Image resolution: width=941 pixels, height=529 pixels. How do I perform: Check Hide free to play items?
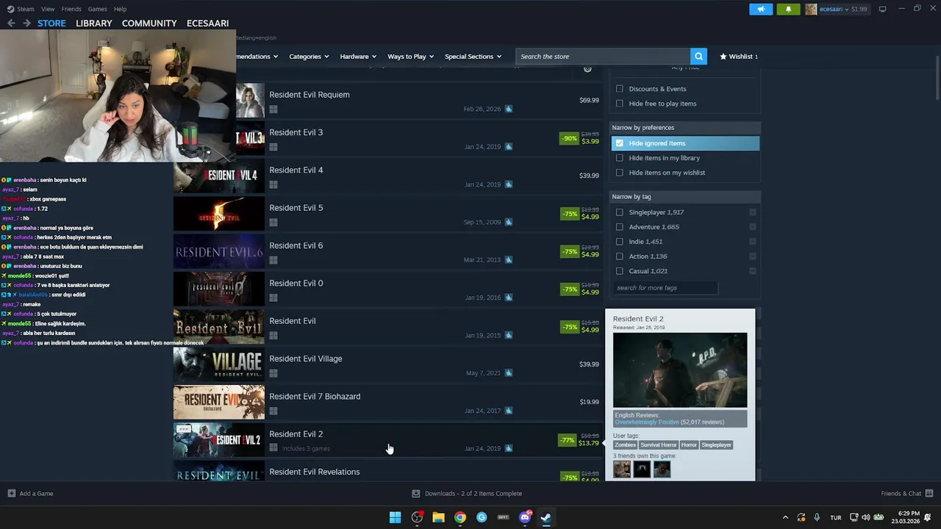(x=619, y=104)
